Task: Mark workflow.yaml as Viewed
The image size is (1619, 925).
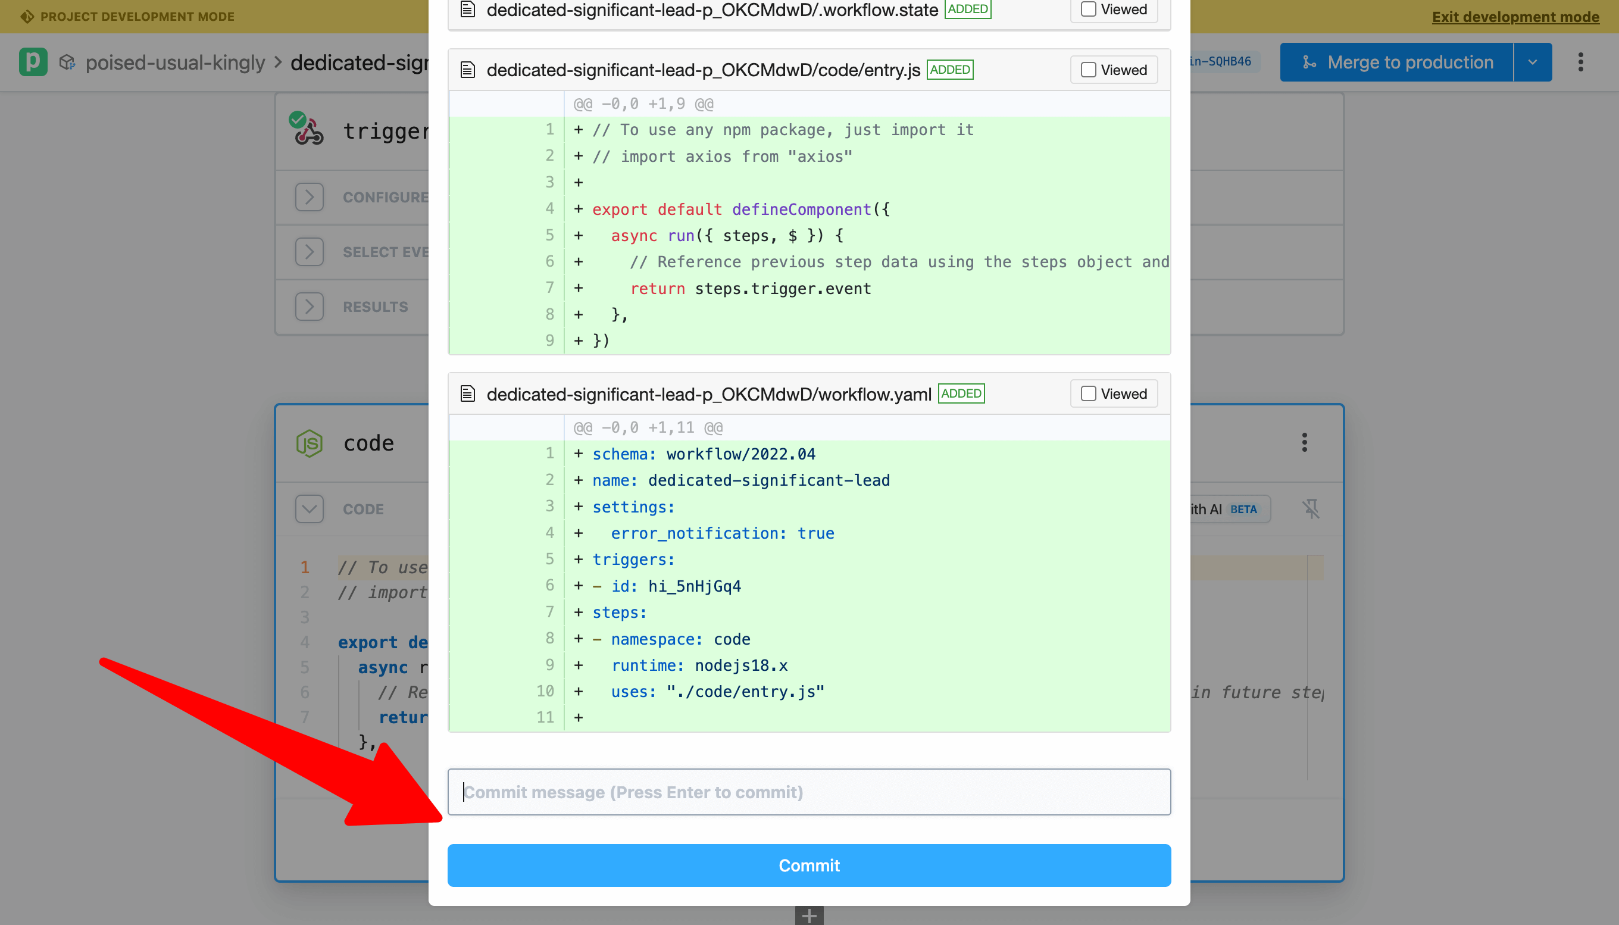Action: point(1087,393)
